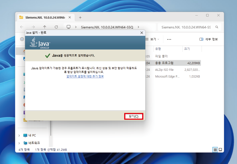
Task: Select the Microsoft Edge P... row
Action: (x=173, y=76)
